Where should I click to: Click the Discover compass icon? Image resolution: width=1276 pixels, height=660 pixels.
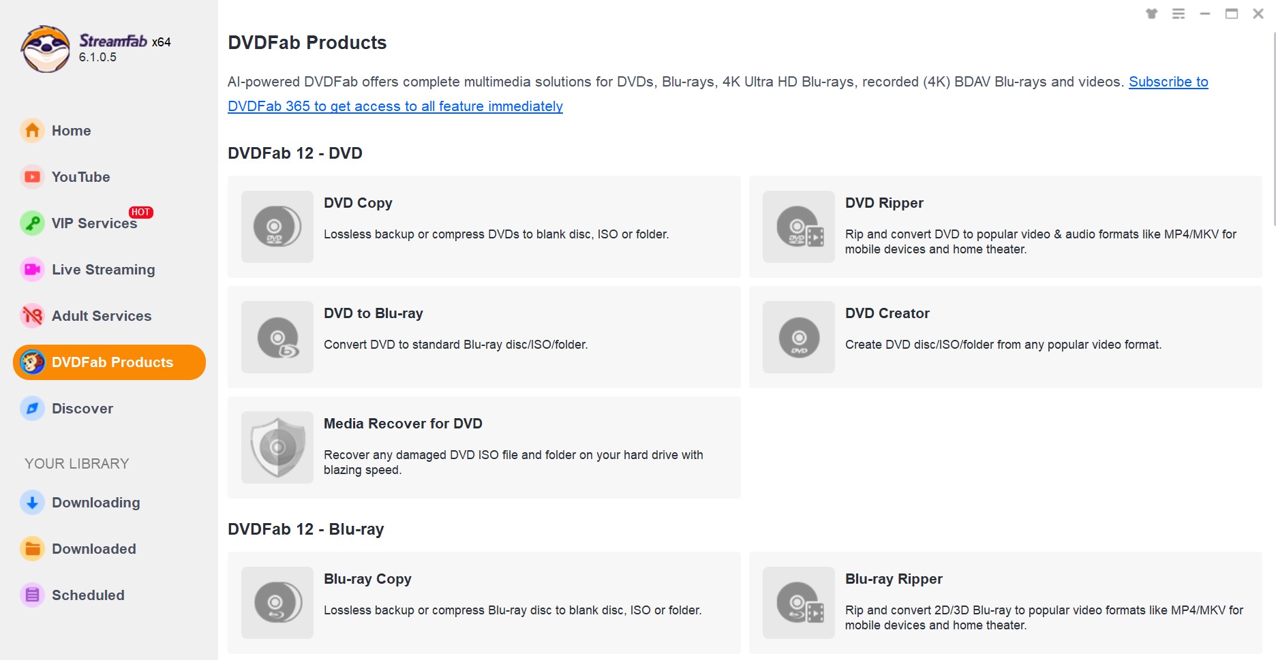32,408
